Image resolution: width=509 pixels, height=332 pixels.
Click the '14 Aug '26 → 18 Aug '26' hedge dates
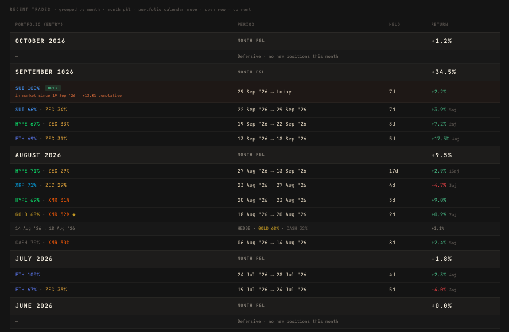coord(45,229)
